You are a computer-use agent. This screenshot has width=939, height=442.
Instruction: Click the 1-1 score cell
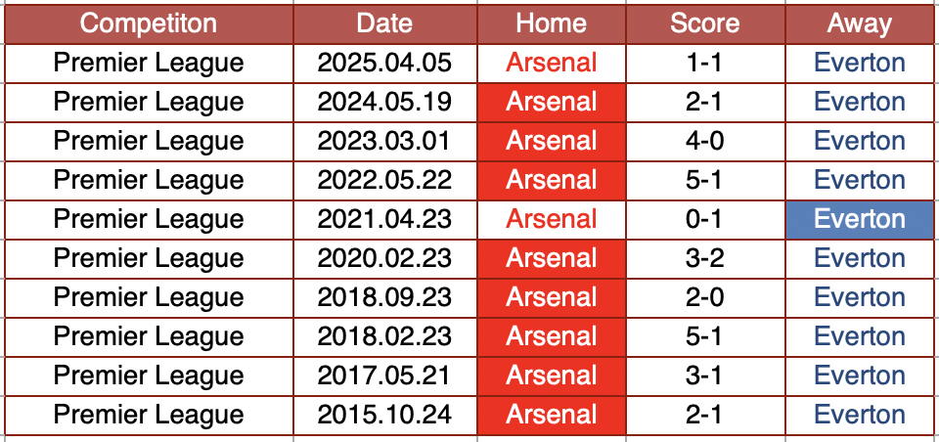704,63
